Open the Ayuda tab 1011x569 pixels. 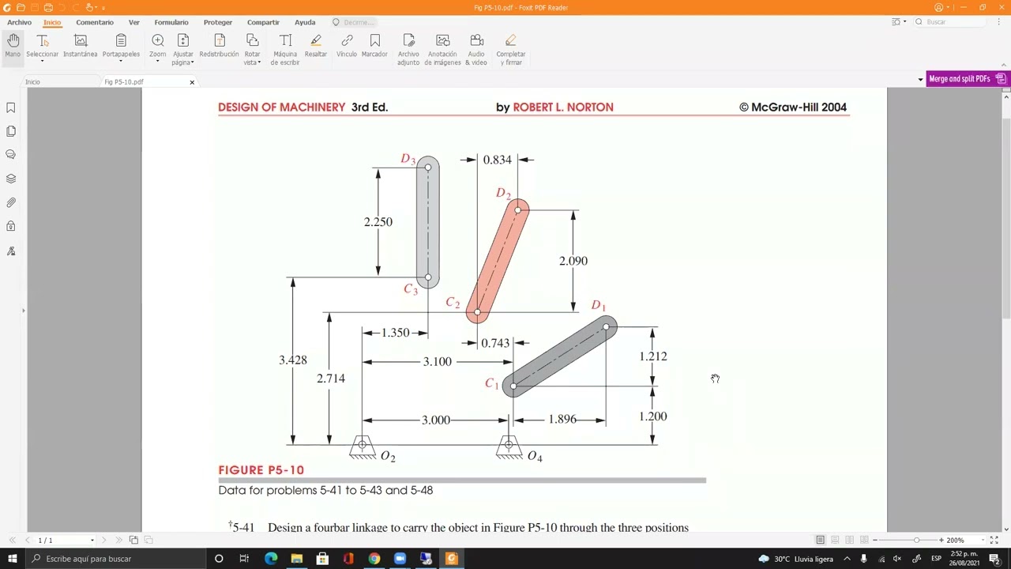click(x=305, y=22)
